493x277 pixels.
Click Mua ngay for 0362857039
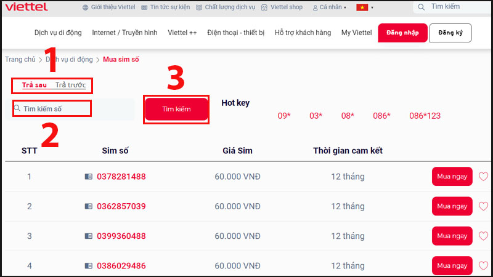pyautogui.click(x=452, y=206)
